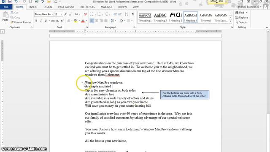Select Align Left
The image size is (270, 152).
pyautogui.click(x=92, y=21)
